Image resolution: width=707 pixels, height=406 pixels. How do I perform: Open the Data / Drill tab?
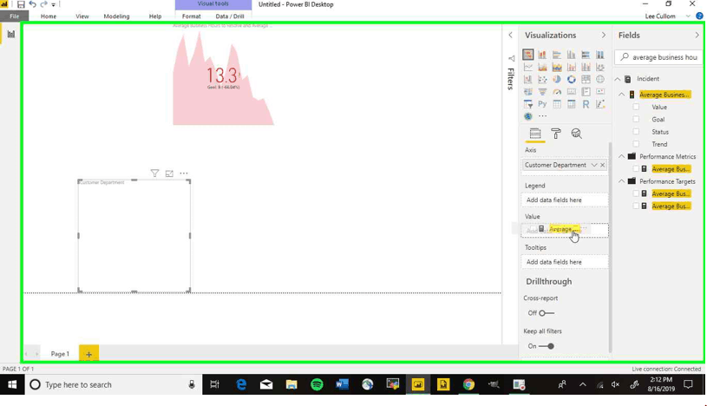230,16
